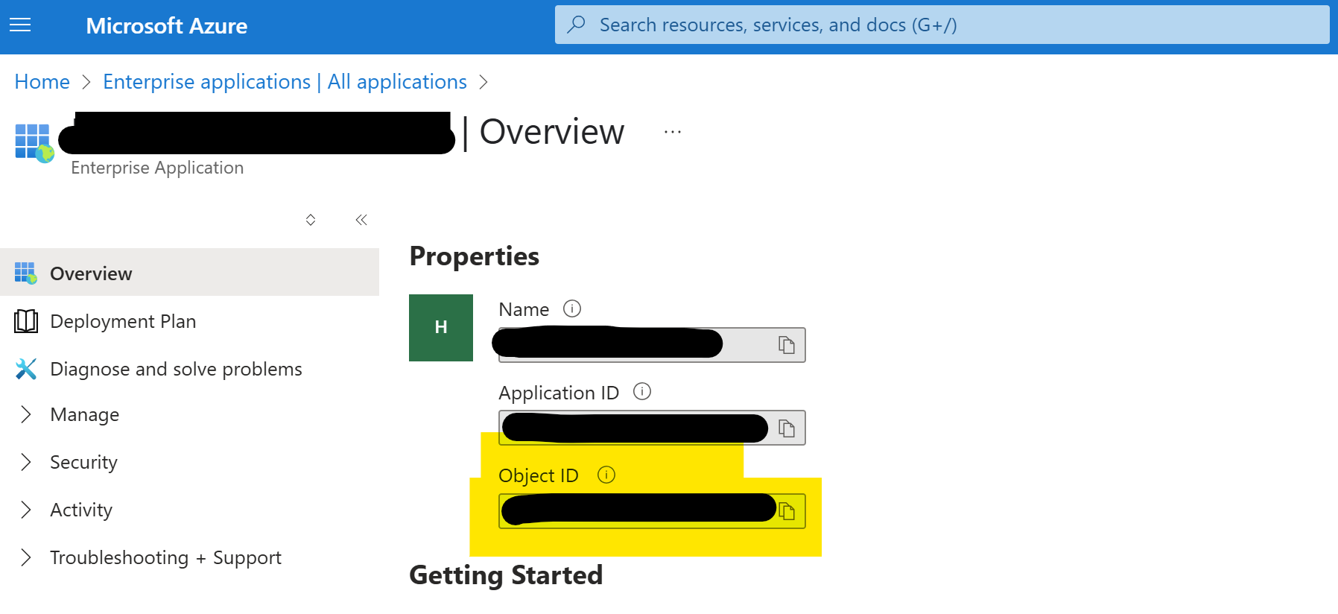Screen dimensions: 1338x614
Task: Click the Object ID field
Action: (652, 511)
